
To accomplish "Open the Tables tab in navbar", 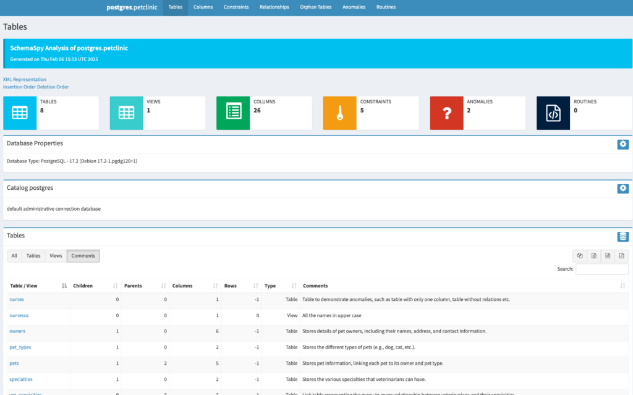I will [x=175, y=7].
